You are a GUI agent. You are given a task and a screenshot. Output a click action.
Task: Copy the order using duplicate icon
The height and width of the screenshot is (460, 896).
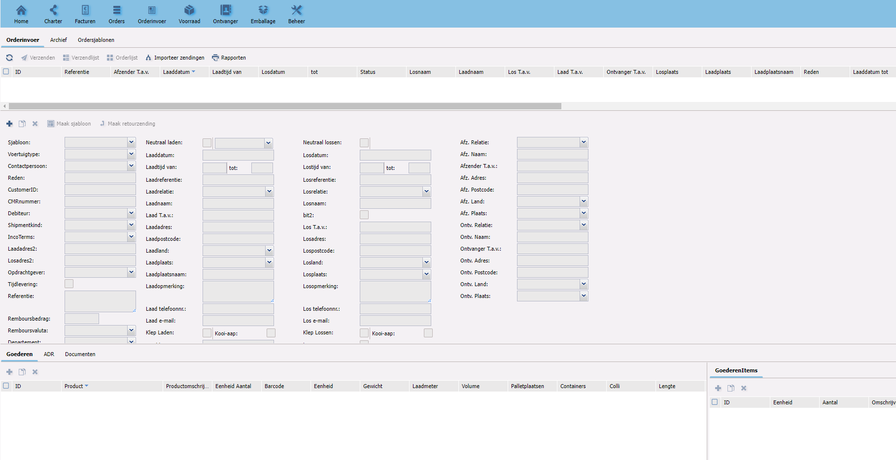click(22, 124)
